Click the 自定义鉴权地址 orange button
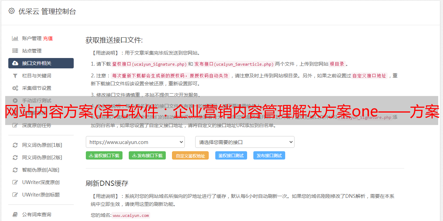 pyautogui.click(x=190, y=155)
